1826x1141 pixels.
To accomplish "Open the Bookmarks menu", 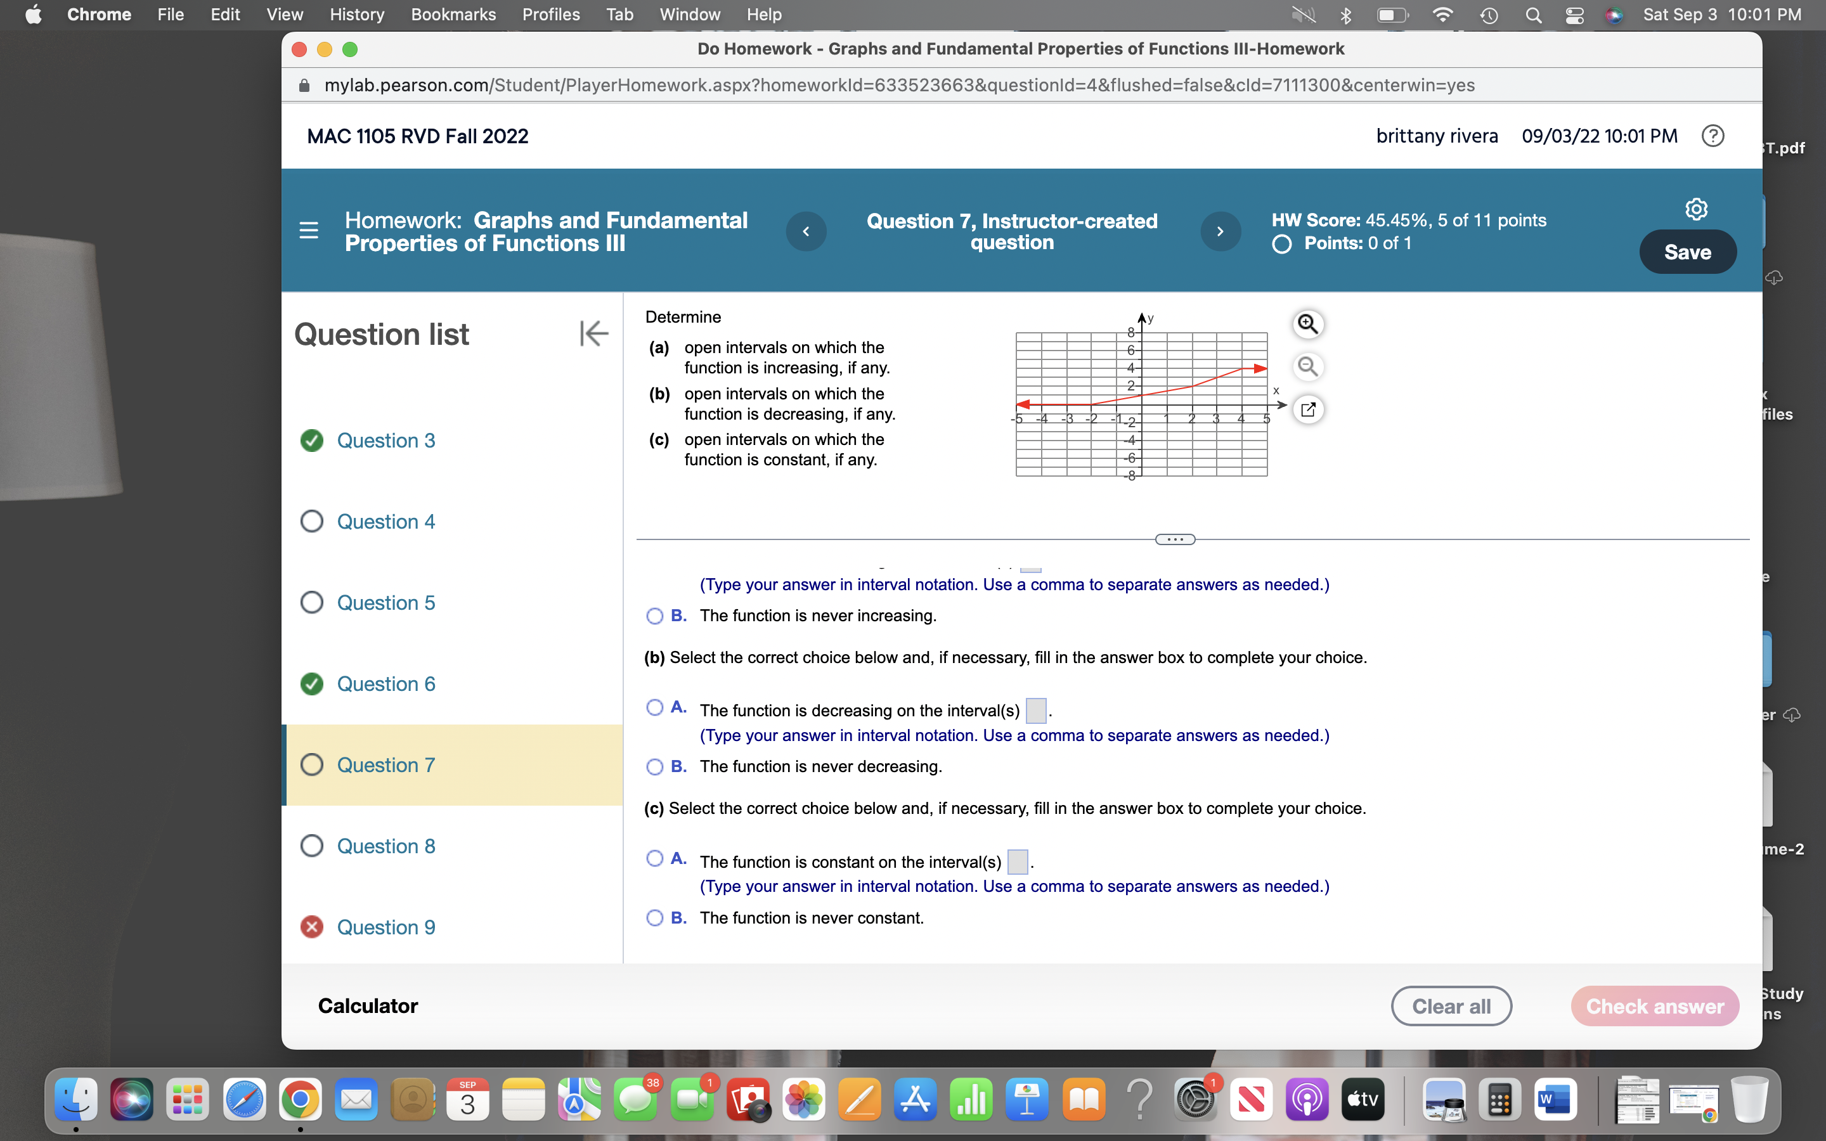I will (453, 15).
